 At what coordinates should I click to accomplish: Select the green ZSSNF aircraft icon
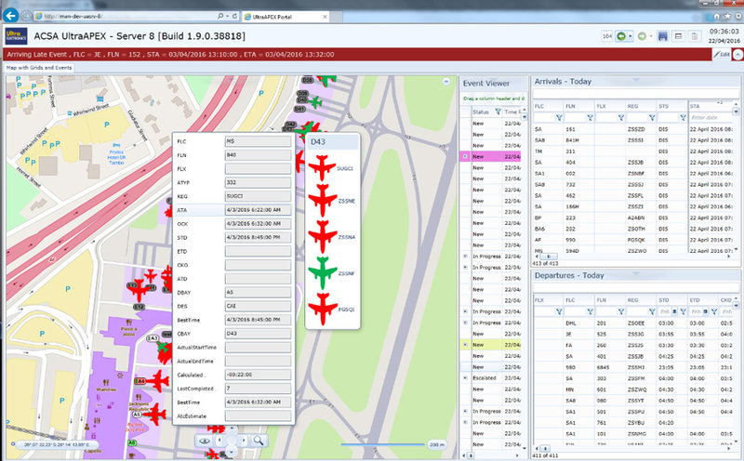[x=322, y=271]
